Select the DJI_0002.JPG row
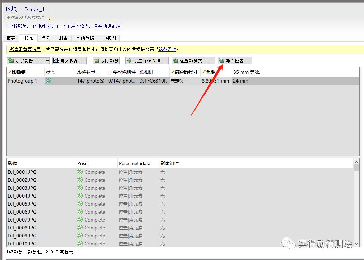 pyautogui.click(x=180, y=180)
